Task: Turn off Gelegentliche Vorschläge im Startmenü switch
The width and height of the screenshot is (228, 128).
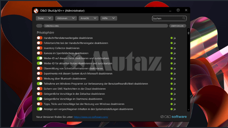Action: point(40,99)
